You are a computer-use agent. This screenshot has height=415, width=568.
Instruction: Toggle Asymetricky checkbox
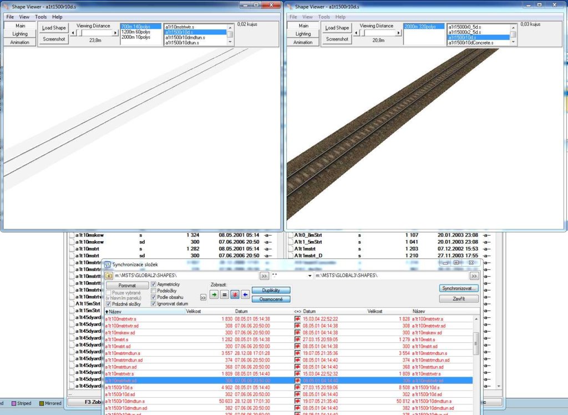pos(154,284)
